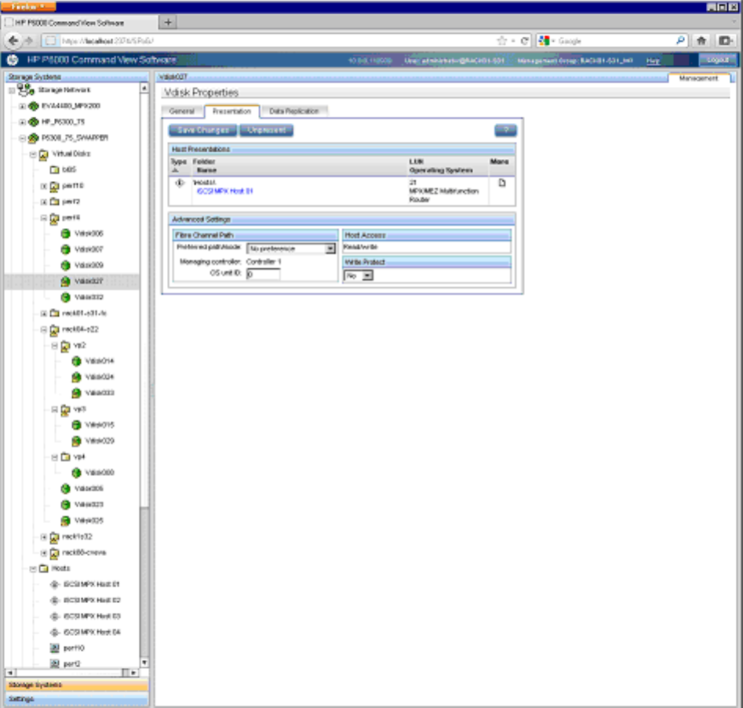This screenshot has width=743, height=708.
Task: Go back with the browser back arrow
Action: (13, 41)
